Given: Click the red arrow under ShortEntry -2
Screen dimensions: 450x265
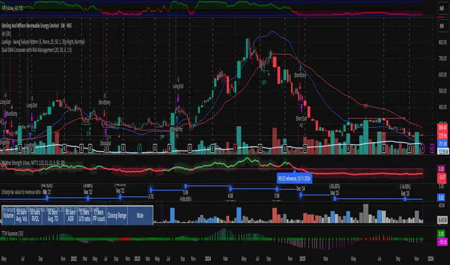Looking at the screenshot, I should point(300,86).
